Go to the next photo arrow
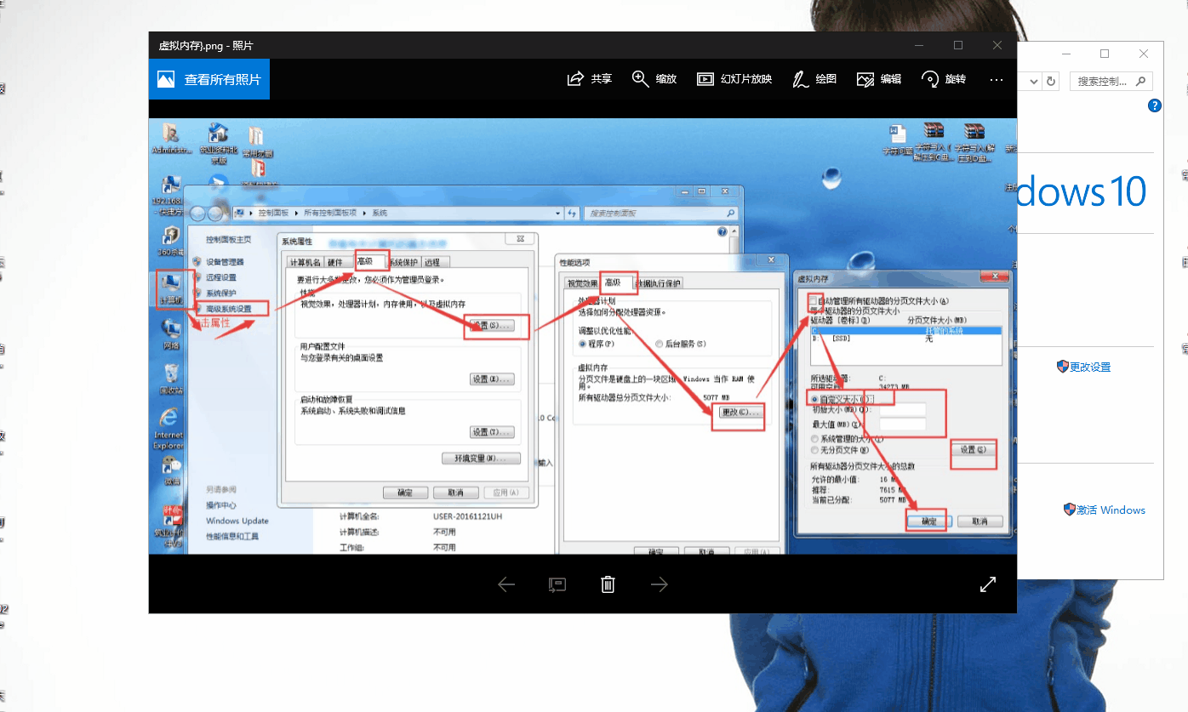 [x=660, y=584]
